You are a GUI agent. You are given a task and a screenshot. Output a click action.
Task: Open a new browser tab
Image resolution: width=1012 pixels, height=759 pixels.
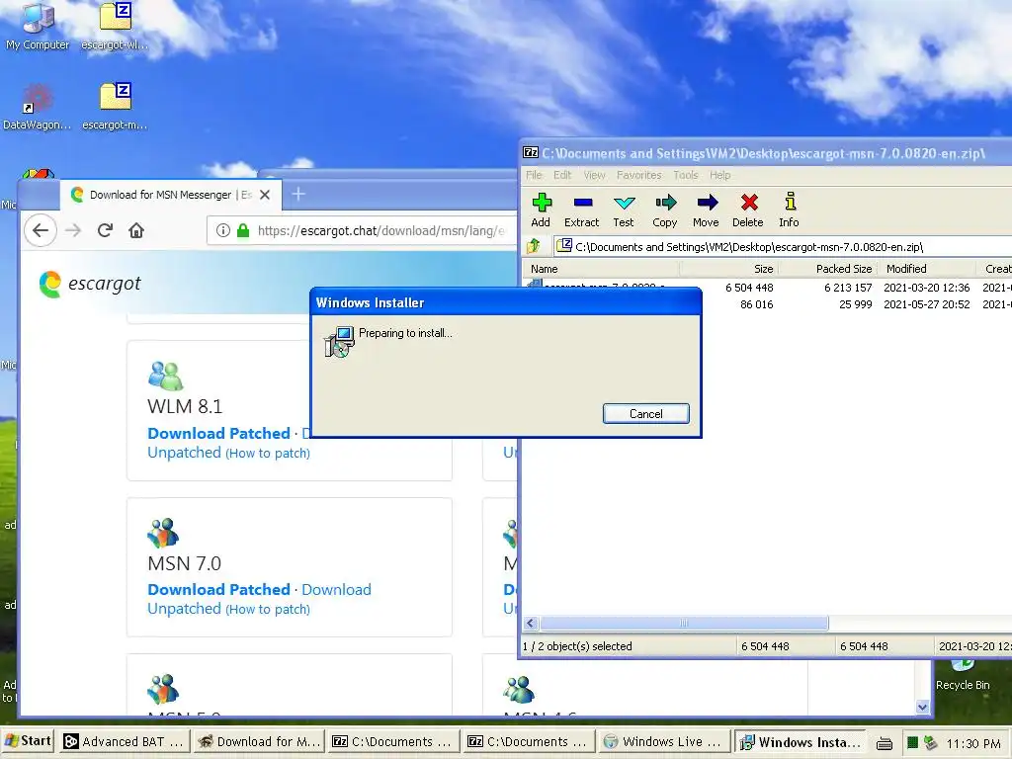298,194
